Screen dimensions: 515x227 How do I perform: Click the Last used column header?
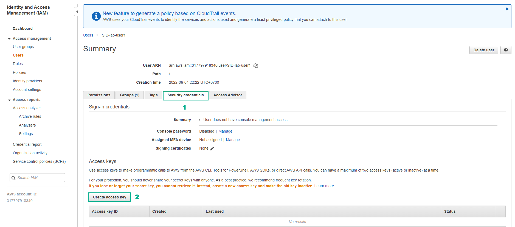point(322,211)
